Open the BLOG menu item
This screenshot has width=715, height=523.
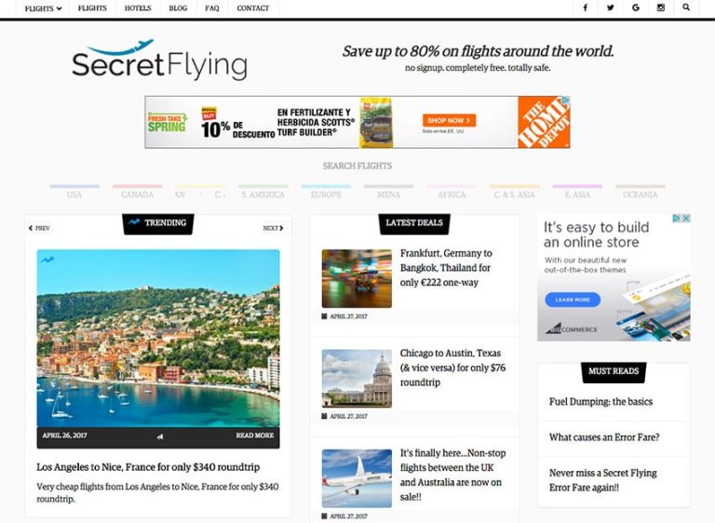178,8
